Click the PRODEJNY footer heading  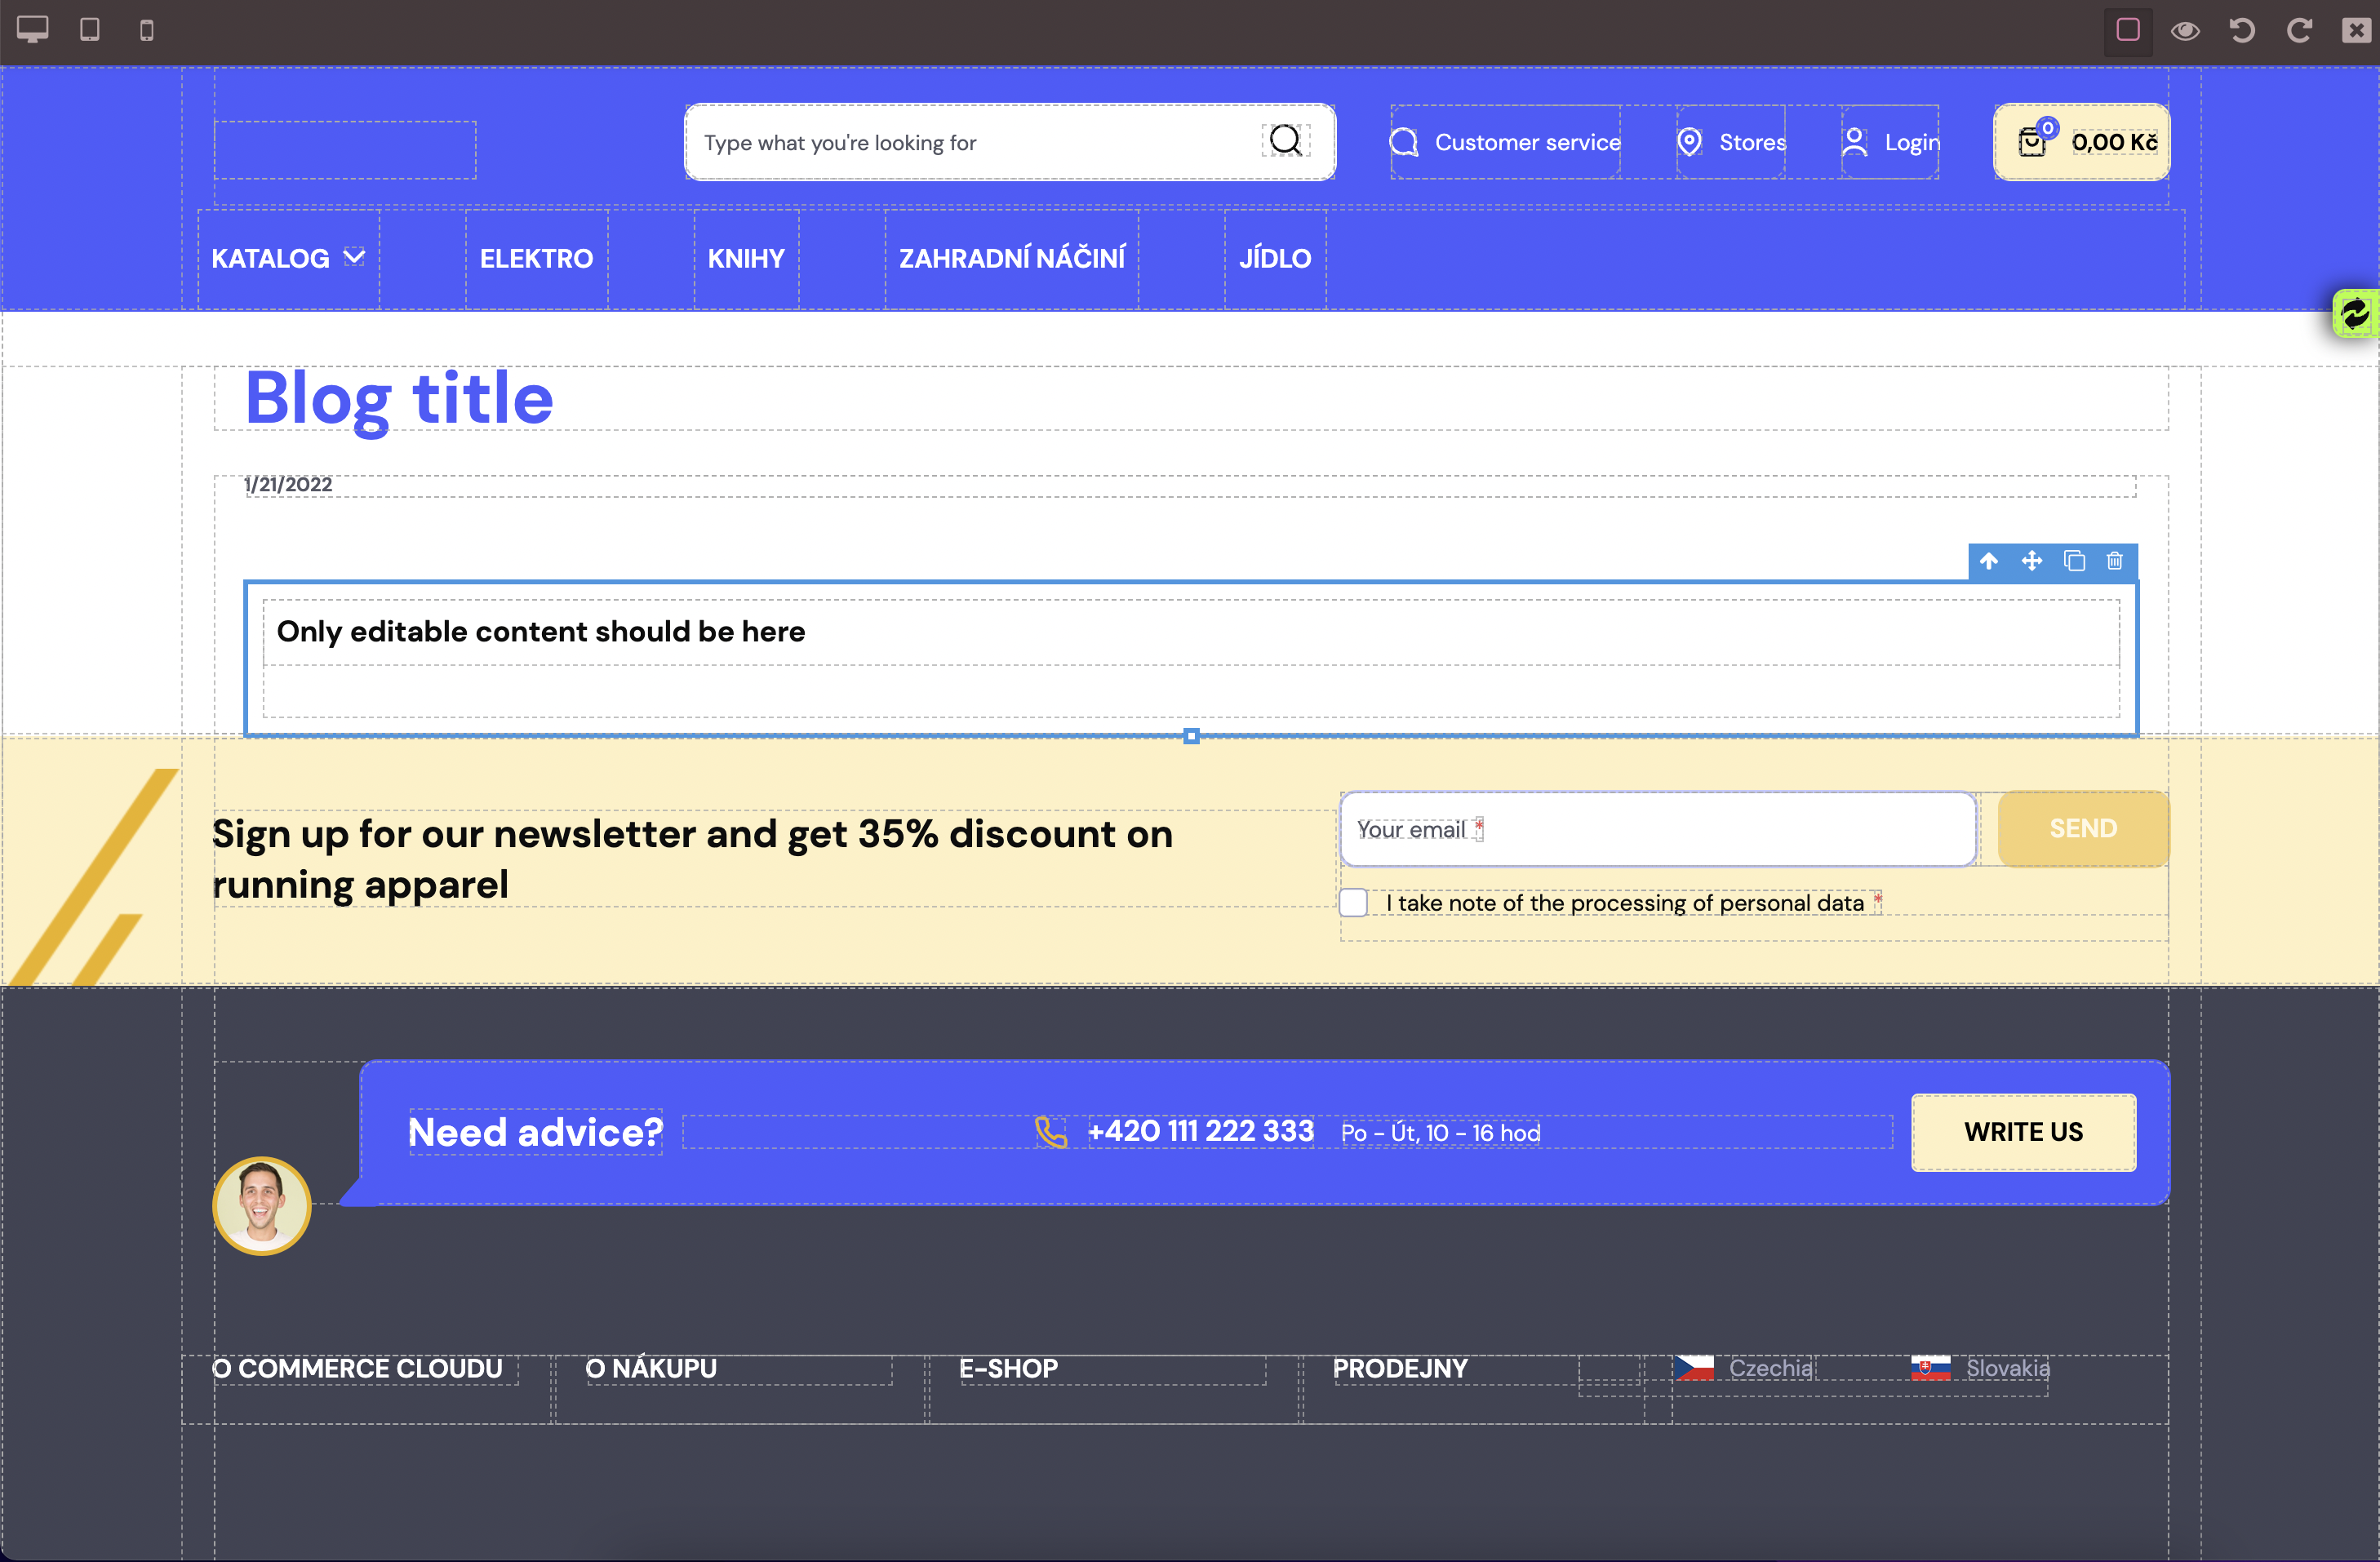1400,1368
